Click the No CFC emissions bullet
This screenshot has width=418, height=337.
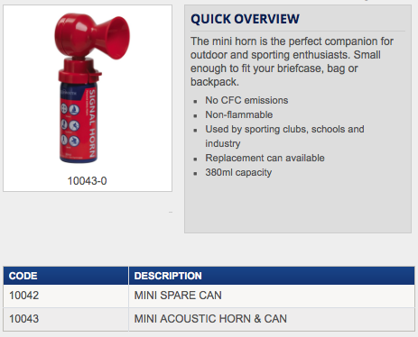(x=246, y=100)
